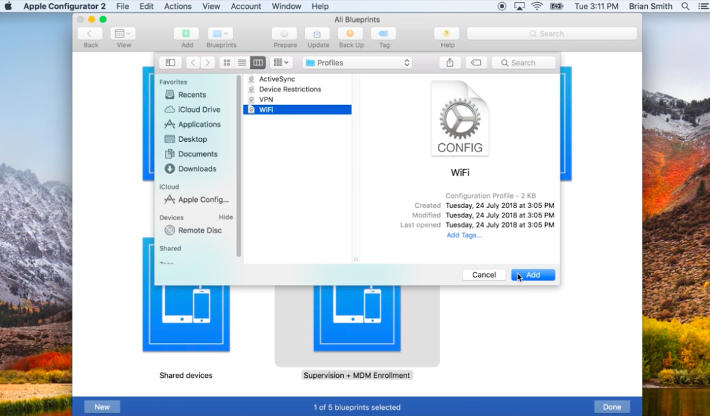The width and height of the screenshot is (710, 416).
Task: Select Downloads in the sidebar
Action: click(x=196, y=169)
